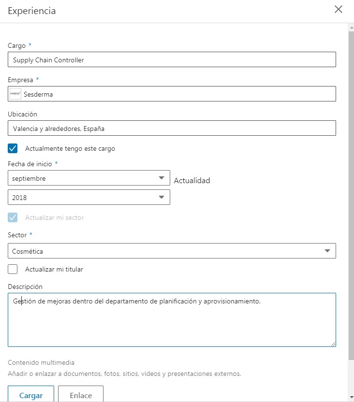Open the start month dropdown 'septiembre'
Screen dimensions: 354x402
tap(89, 178)
